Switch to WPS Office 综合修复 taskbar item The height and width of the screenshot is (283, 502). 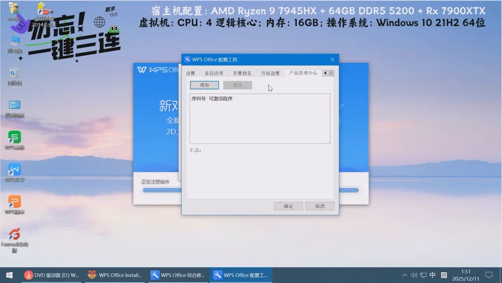click(178, 275)
